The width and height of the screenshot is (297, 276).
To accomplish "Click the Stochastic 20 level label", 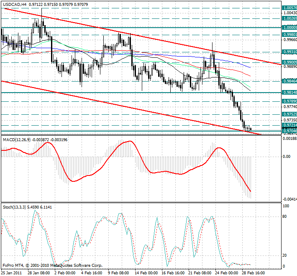I will 284,255.
